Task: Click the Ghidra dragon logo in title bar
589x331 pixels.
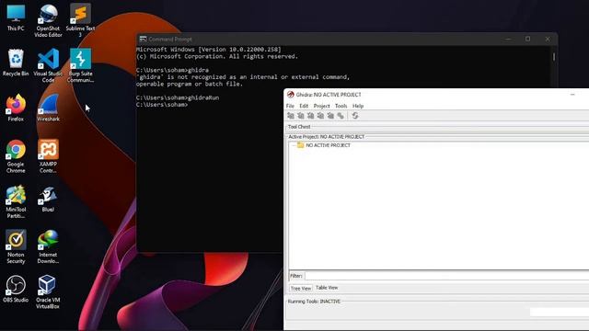Action: pyautogui.click(x=291, y=95)
